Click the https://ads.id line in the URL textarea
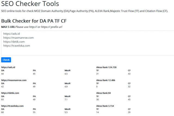Screen dimensions: 174x116 pos(12,34)
